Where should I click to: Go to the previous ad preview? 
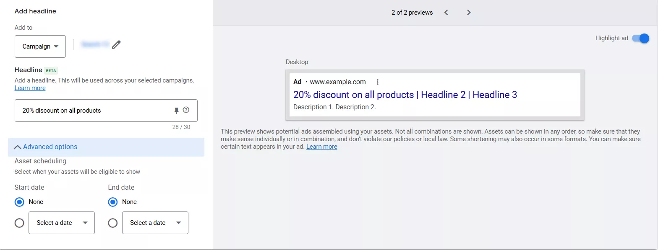(x=446, y=13)
